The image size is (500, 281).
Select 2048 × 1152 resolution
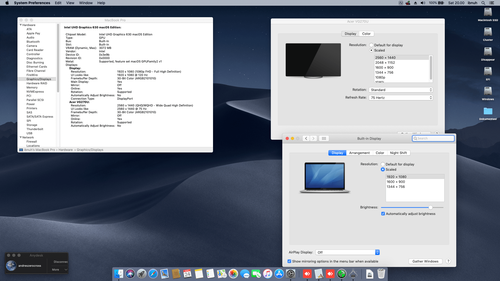(x=402, y=62)
